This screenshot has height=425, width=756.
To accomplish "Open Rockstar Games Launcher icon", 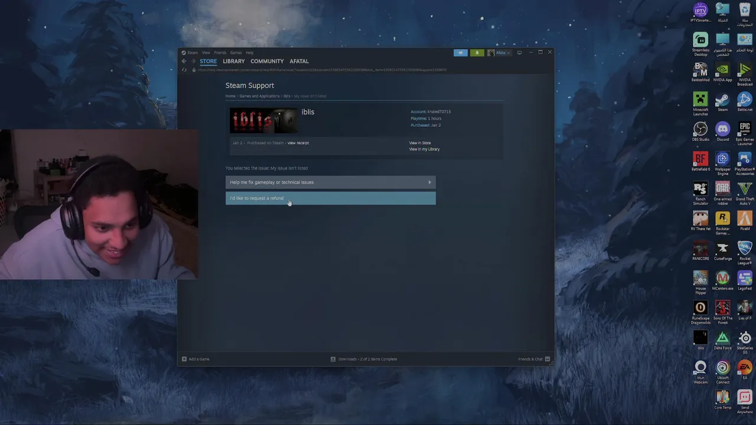I will point(722,223).
